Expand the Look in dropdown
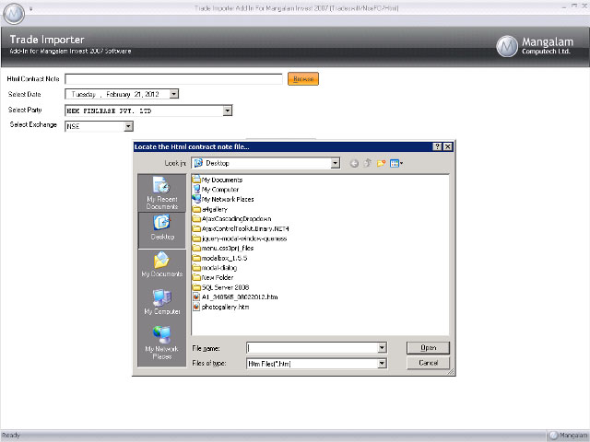 point(335,163)
